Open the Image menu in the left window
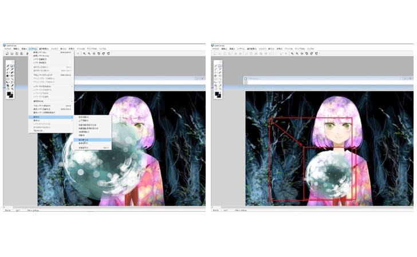This screenshot has height=257, width=417. coord(24,49)
